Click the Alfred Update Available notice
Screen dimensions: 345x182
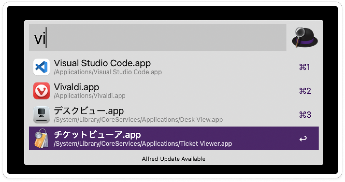click(174, 159)
